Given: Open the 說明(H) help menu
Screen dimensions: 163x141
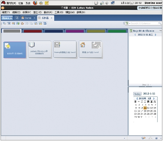Looking at the screenshot, I should pos(81,12).
